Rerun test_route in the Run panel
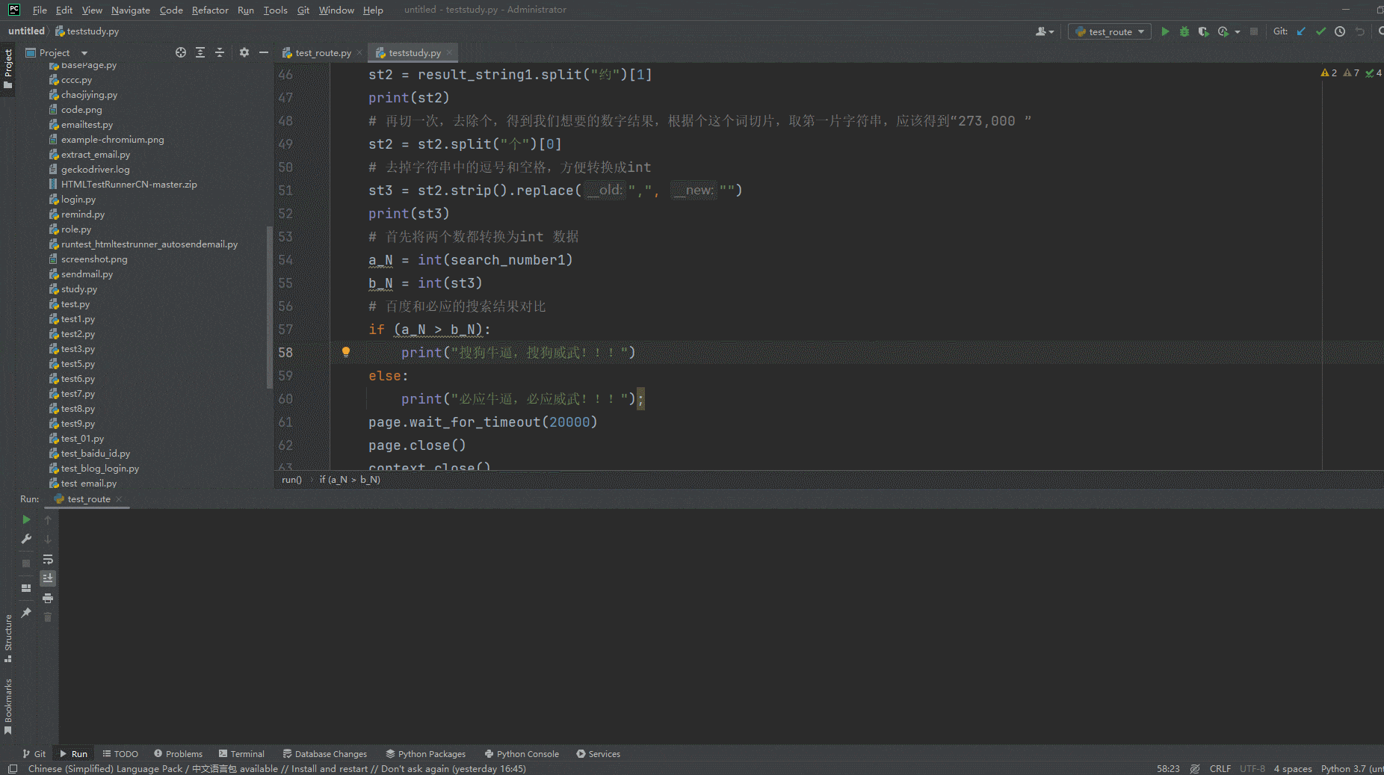Screen dimensions: 1384x775 coord(26,519)
